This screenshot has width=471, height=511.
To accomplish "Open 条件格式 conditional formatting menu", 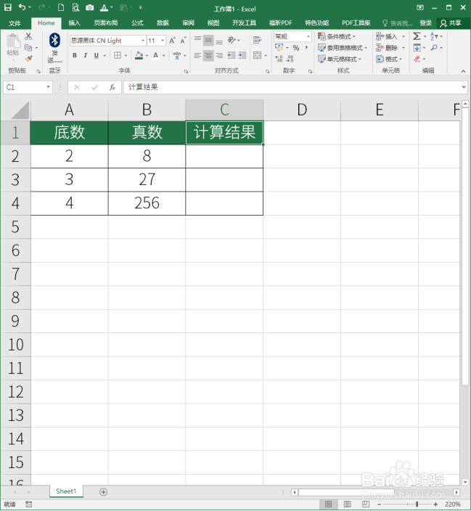I will (x=337, y=36).
